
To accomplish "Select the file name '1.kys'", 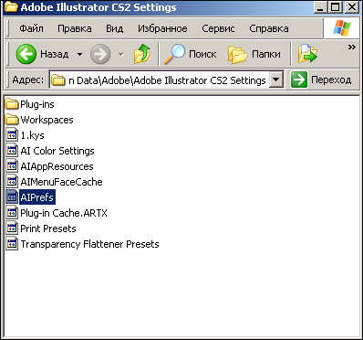I will click(x=32, y=135).
